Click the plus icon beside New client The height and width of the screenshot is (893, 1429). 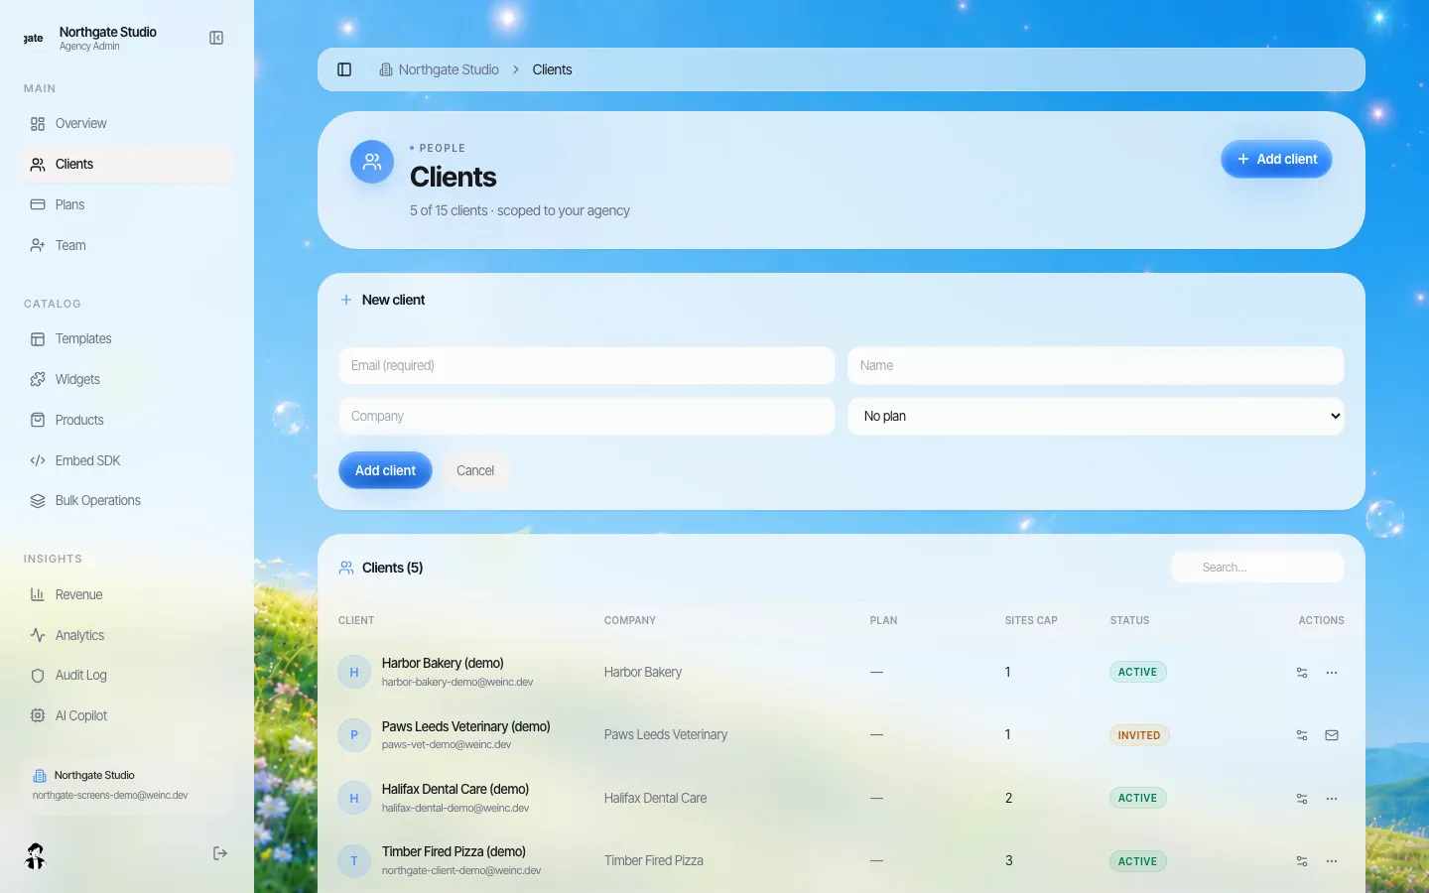coord(346,300)
